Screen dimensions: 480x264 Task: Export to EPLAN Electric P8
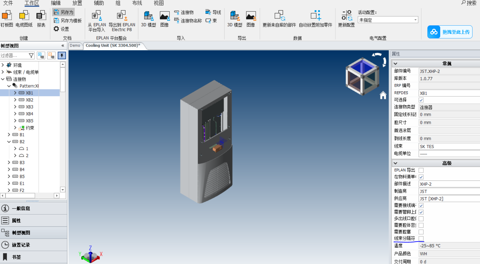tap(122, 21)
